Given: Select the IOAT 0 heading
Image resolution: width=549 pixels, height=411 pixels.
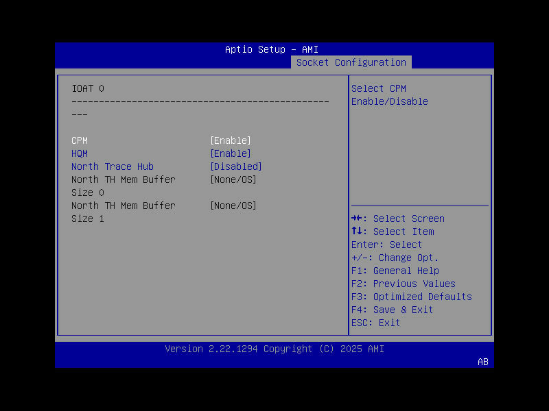Looking at the screenshot, I should pos(84,88).
